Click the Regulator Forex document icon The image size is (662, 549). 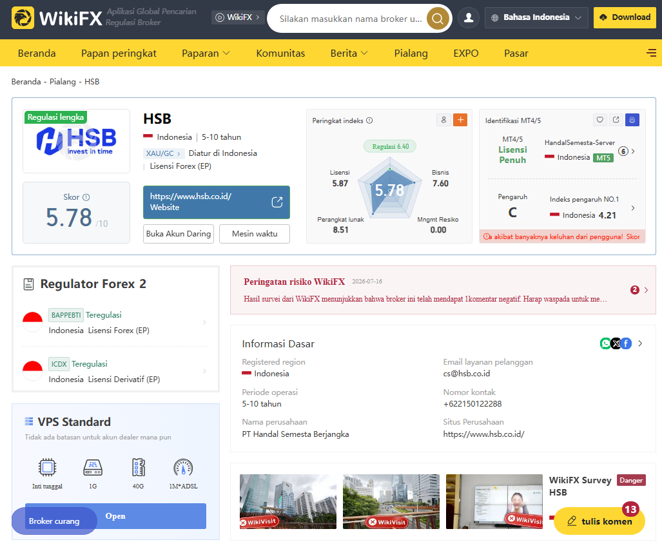click(x=28, y=284)
